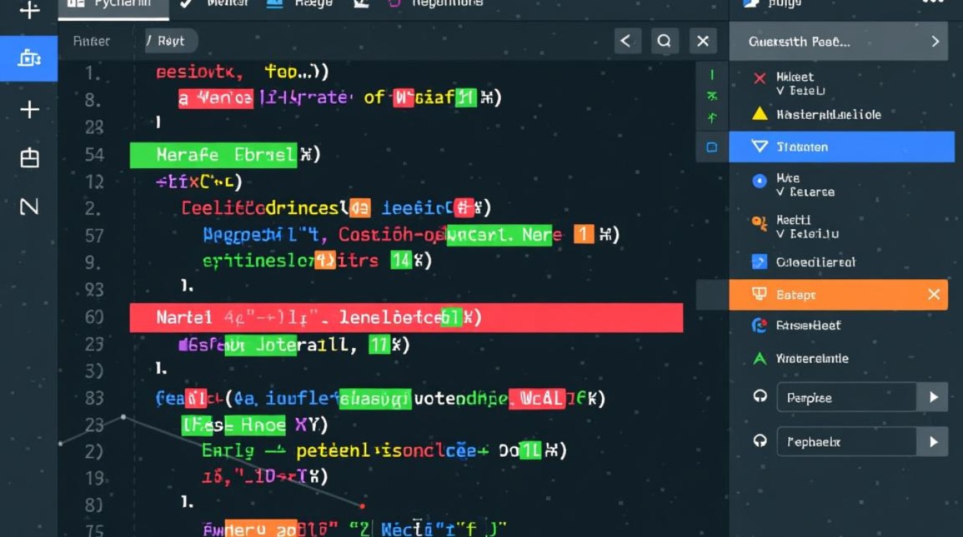Click the headphone icon beside the Pephaelx field
This screenshot has height=537, width=963.
click(x=760, y=441)
